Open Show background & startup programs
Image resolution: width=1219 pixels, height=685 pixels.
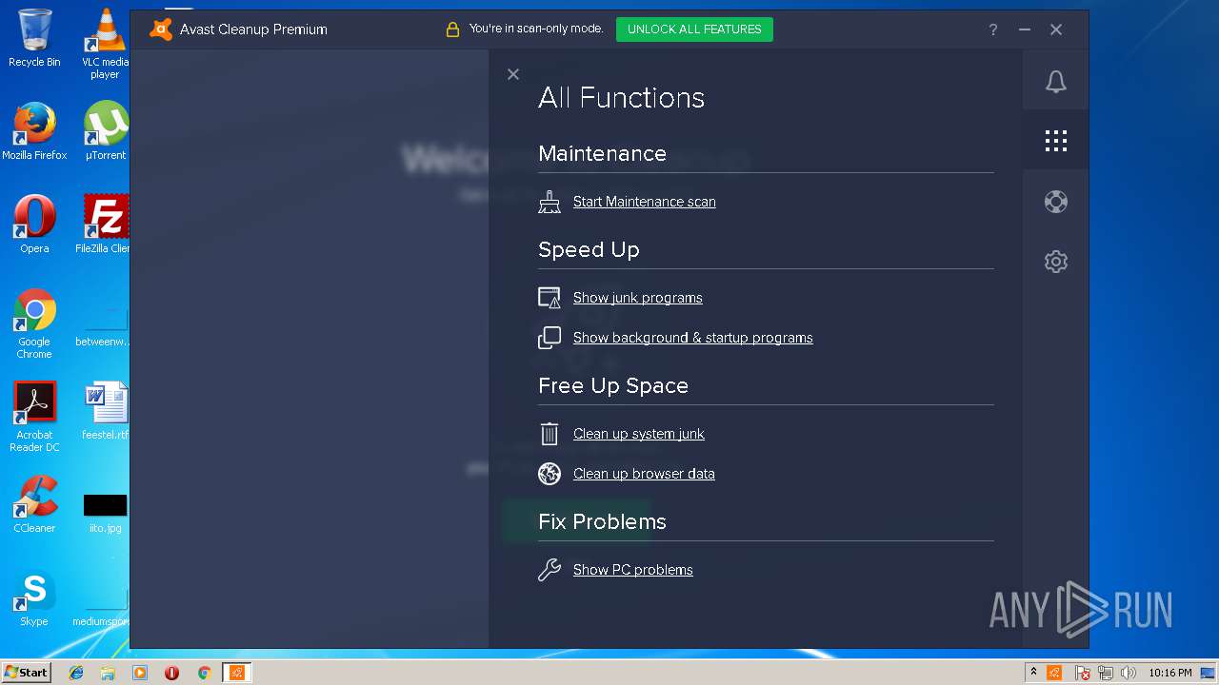coord(692,338)
